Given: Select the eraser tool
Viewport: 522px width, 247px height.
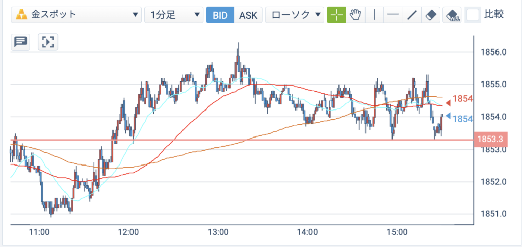Looking at the screenshot, I should click(x=431, y=15).
